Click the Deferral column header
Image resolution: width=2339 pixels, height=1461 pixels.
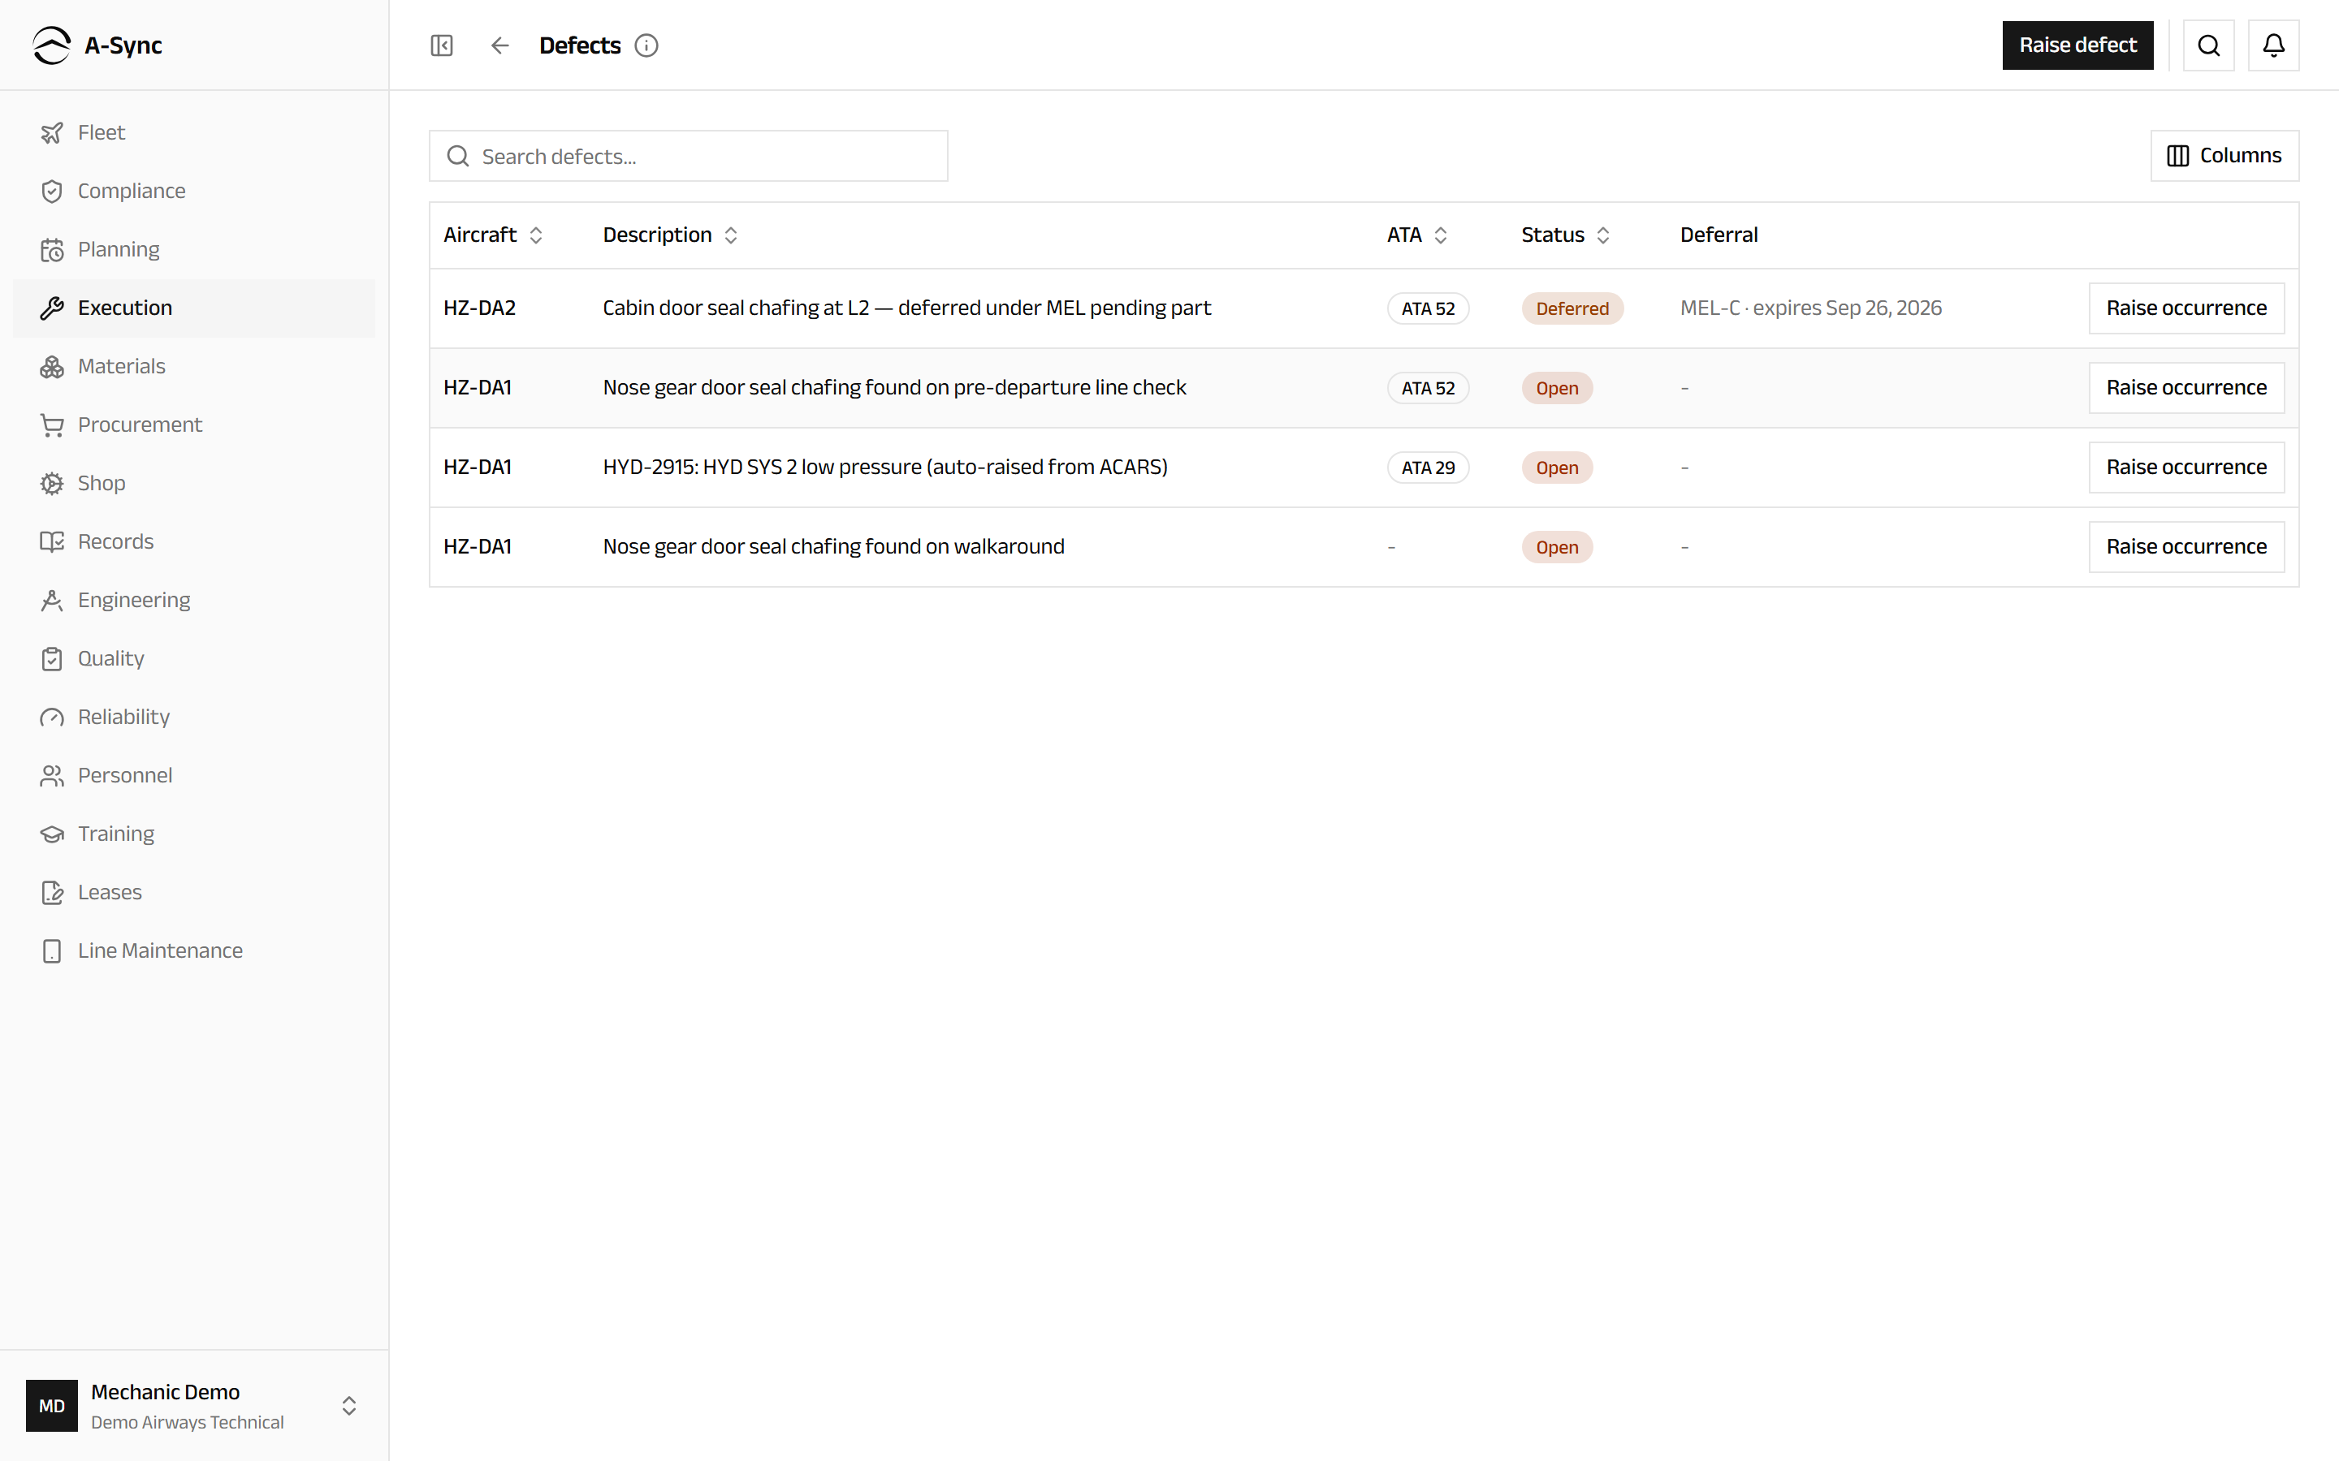click(x=1719, y=235)
